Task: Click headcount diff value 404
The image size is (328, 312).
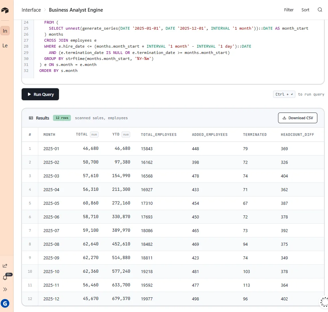Action: coord(284,176)
